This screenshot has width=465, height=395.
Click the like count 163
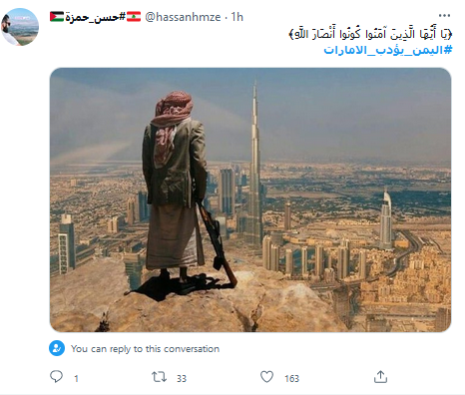tap(291, 378)
